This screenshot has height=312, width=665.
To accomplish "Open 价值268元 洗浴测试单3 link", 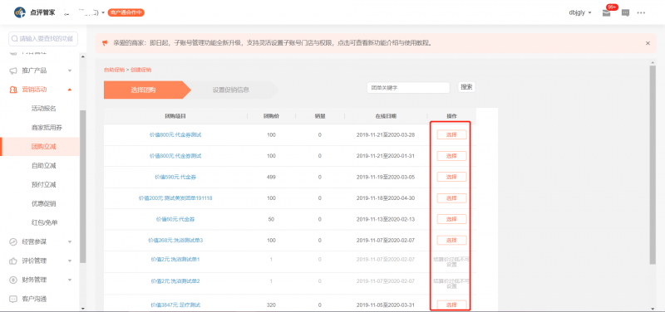I will tap(175, 240).
